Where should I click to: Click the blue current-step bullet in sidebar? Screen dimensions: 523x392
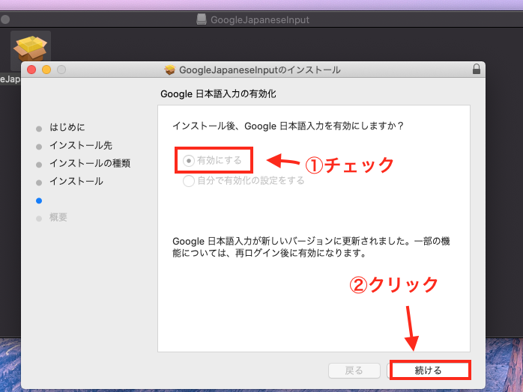pyautogui.click(x=39, y=200)
